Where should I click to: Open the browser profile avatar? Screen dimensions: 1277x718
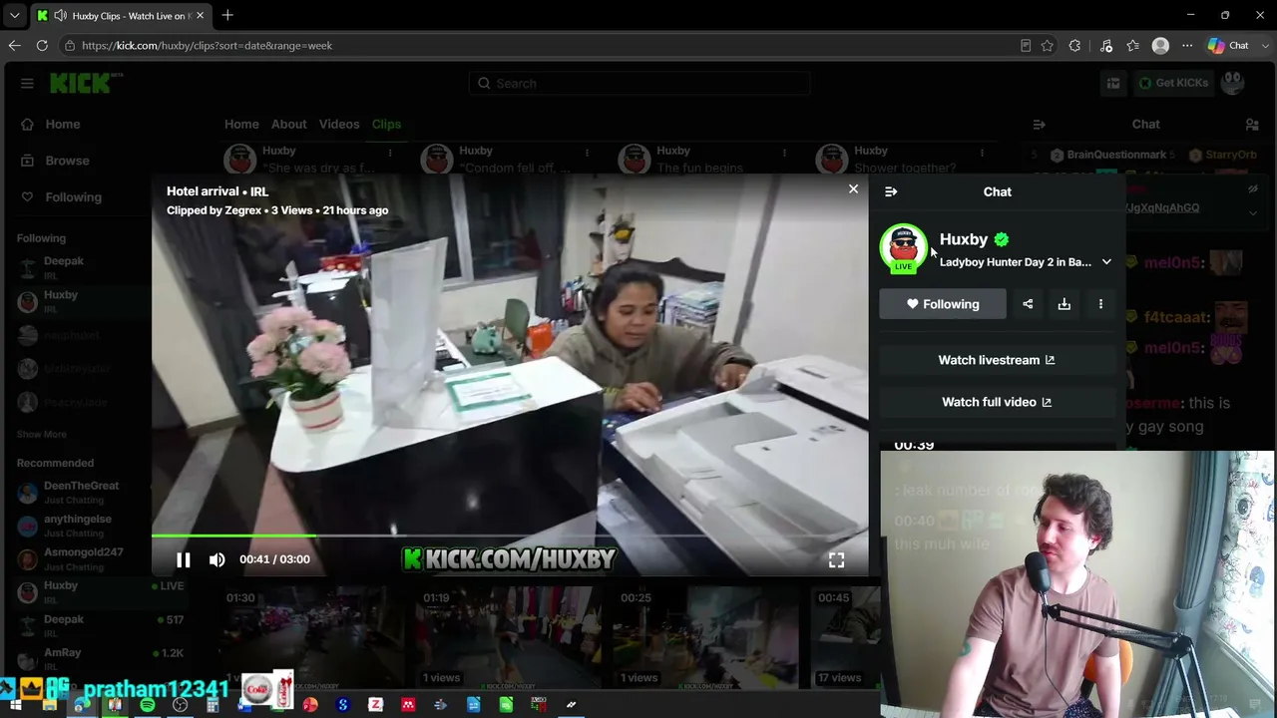click(1160, 46)
